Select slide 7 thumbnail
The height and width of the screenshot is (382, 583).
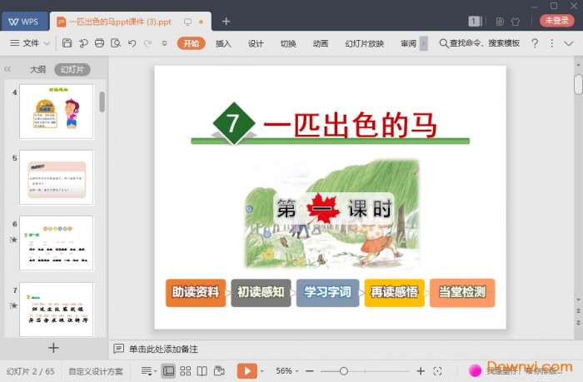click(57, 309)
